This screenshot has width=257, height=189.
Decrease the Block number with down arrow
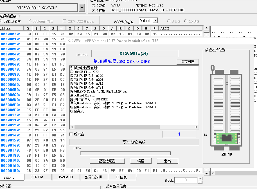200,182
